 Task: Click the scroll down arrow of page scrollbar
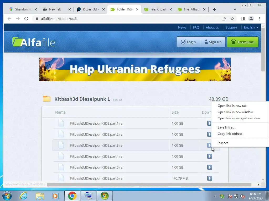point(263,180)
